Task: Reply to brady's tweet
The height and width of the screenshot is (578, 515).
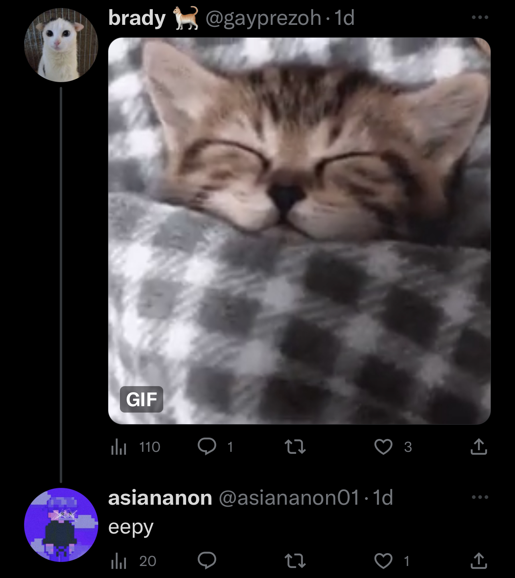Action: pos(207,447)
